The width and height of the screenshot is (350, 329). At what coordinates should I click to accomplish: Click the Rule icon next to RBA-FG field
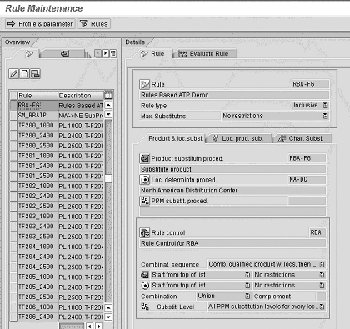(x=144, y=84)
